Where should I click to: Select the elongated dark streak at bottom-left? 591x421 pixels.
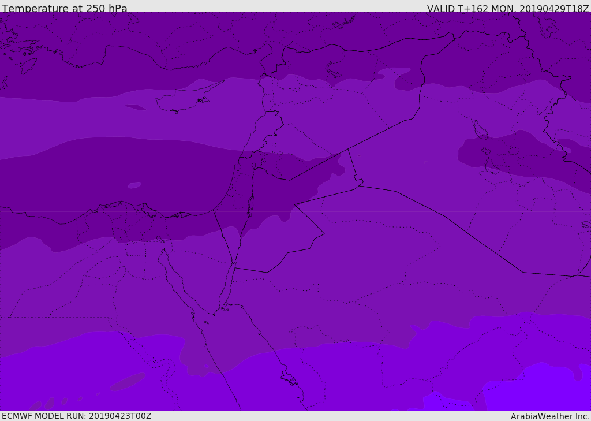pos(128,382)
